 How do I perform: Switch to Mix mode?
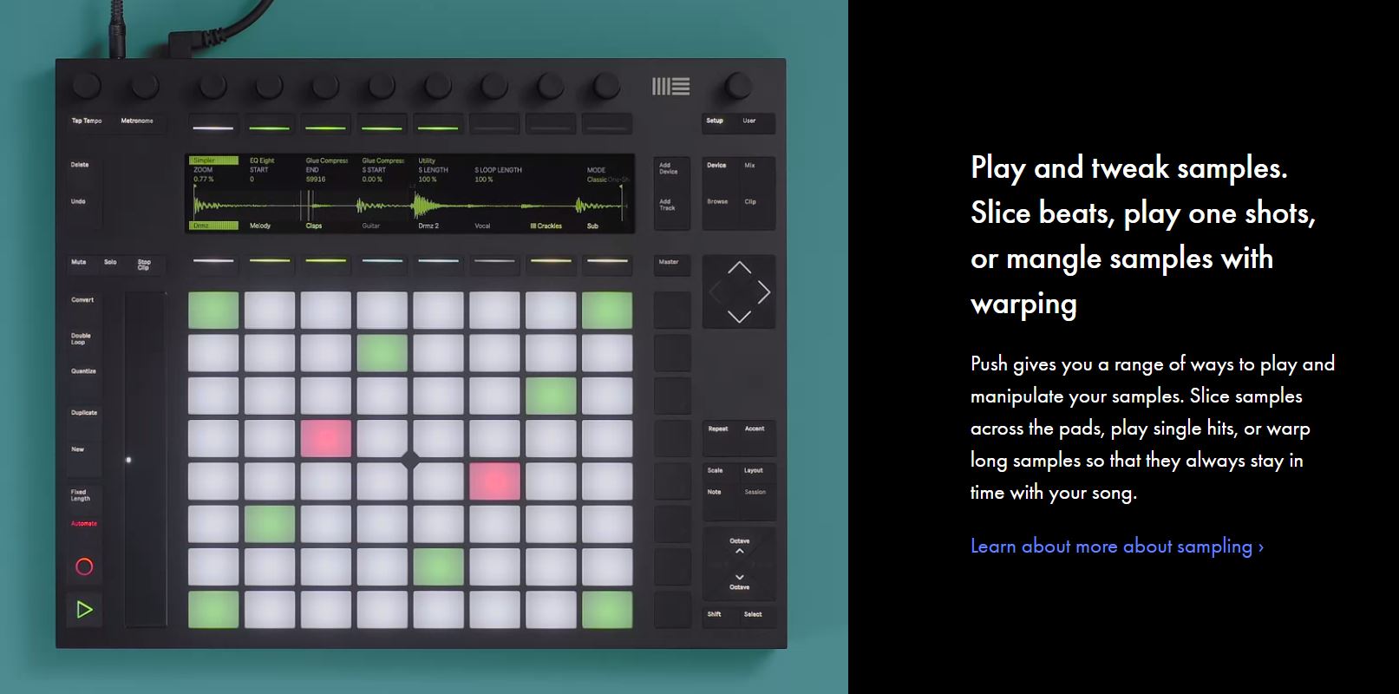[x=749, y=165]
